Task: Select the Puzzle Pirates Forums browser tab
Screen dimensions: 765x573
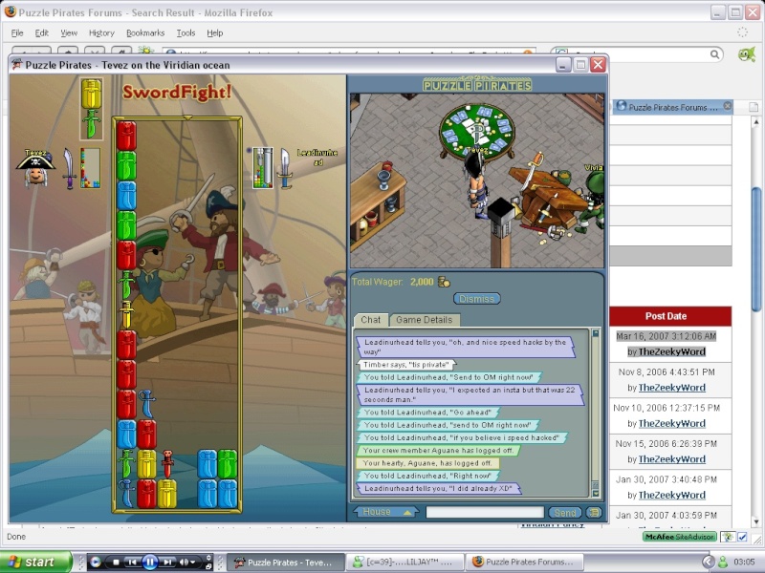Action: (672, 107)
